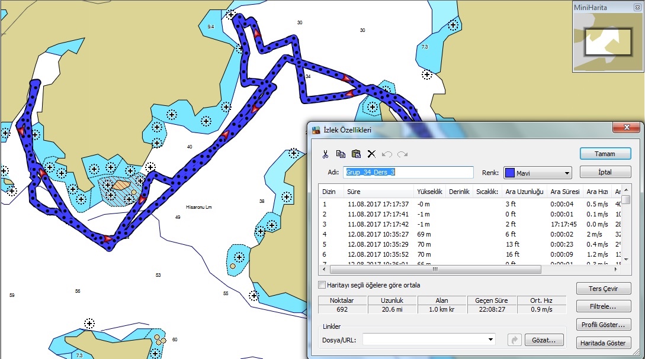Click the Copy icon in track toolbar
This screenshot has width=645, height=359.
[341, 154]
